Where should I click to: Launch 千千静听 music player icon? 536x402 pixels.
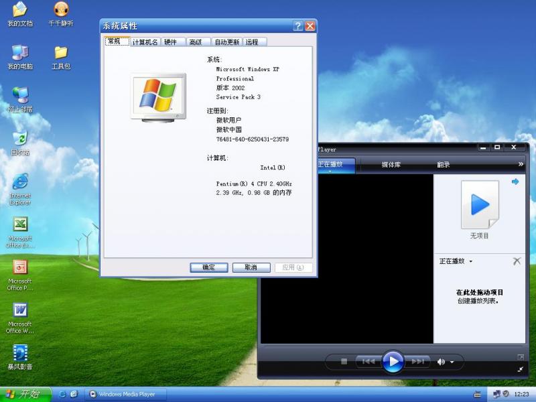(x=61, y=13)
